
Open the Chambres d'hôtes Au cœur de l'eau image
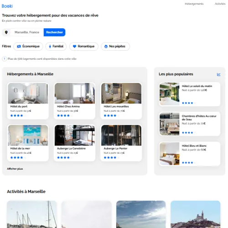pos(169,124)
